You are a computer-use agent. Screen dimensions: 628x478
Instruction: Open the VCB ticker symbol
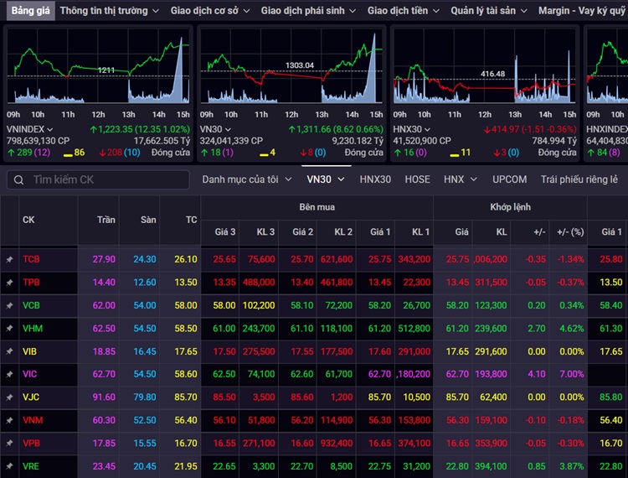coord(31,305)
